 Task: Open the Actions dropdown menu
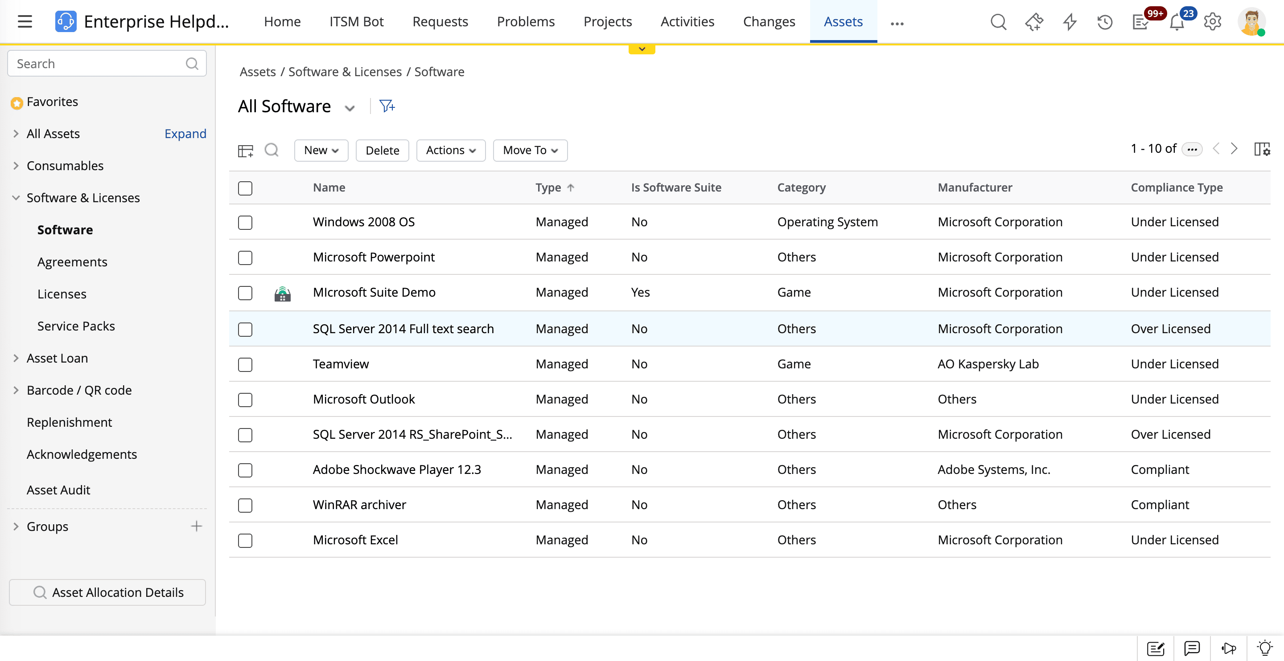pos(450,150)
